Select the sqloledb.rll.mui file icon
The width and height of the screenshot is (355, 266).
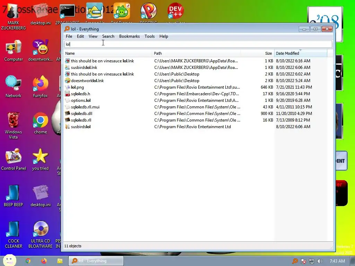tap(68, 107)
